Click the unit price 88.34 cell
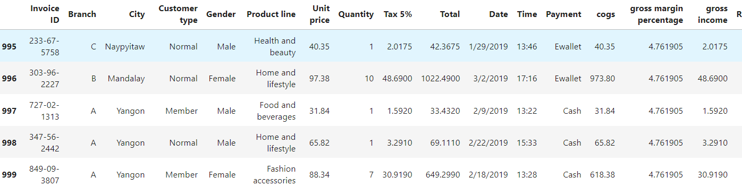 (x=319, y=174)
